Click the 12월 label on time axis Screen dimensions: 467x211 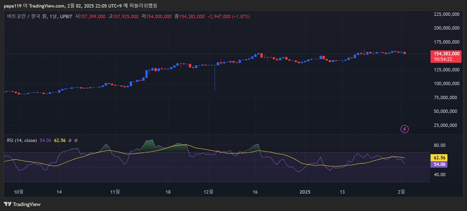click(208, 192)
